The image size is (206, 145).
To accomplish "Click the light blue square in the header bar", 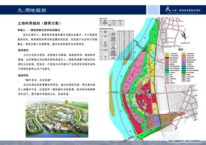I will [x=153, y=10].
